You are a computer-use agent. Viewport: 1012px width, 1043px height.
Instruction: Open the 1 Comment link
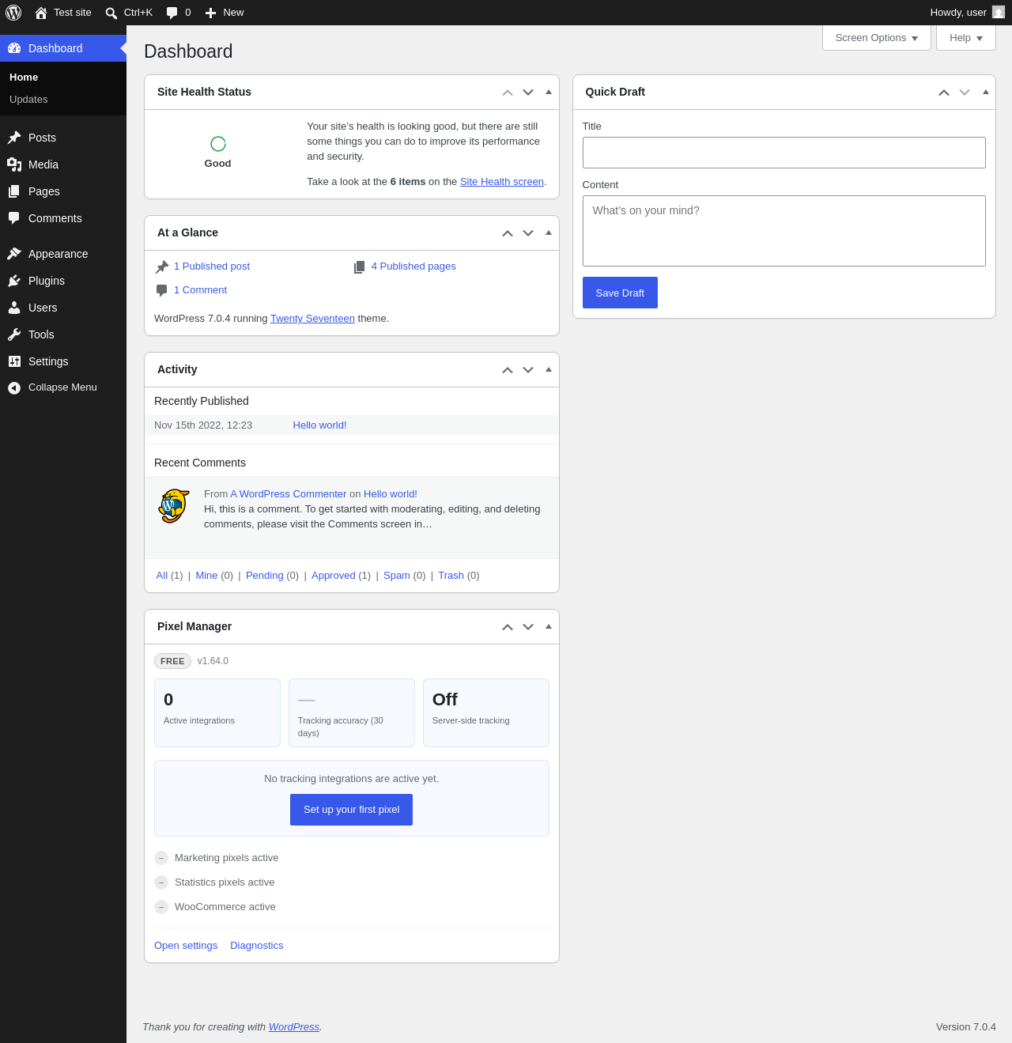point(200,290)
